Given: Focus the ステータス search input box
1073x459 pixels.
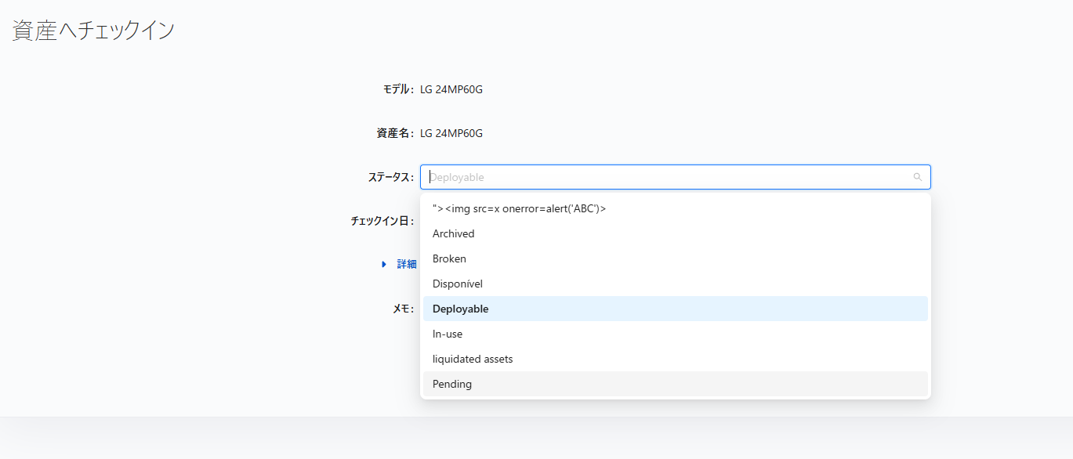Looking at the screenshot, I should click(675, 177).
